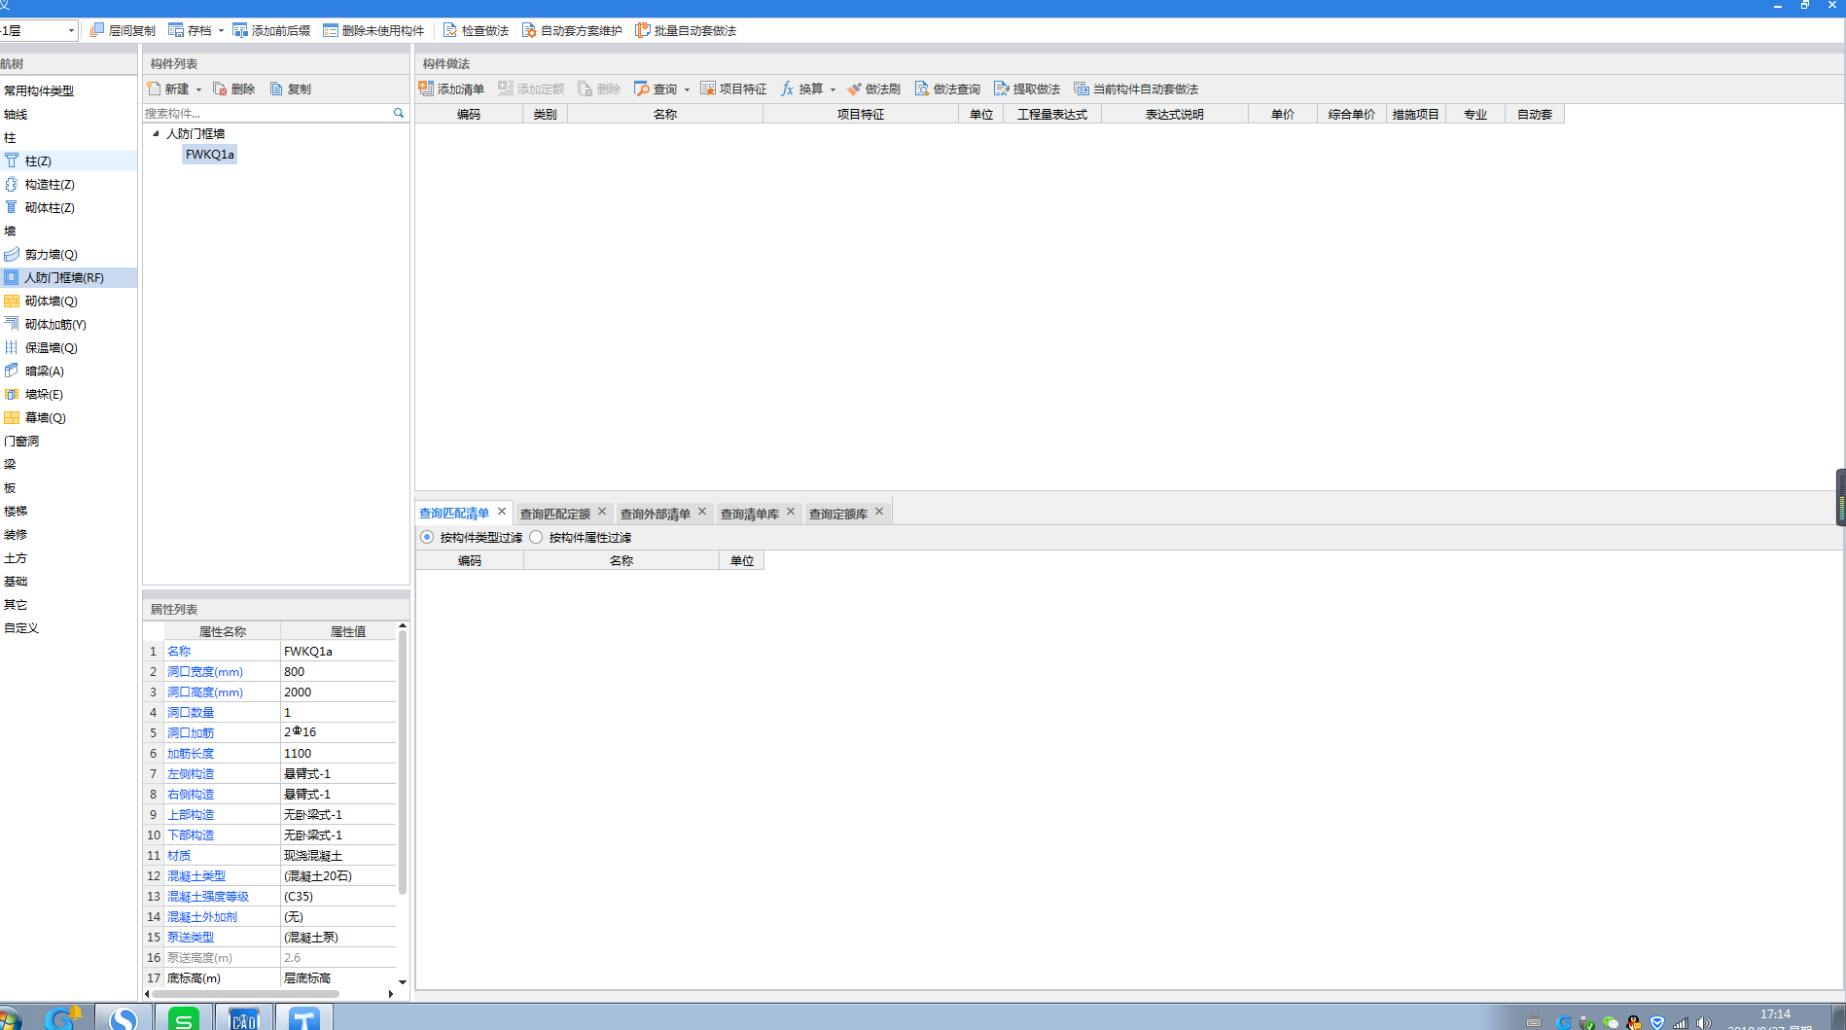Click 提取做法 toolbar icon
The width and height of the screenshot is (1846, 1030).
click(1002, 89)
